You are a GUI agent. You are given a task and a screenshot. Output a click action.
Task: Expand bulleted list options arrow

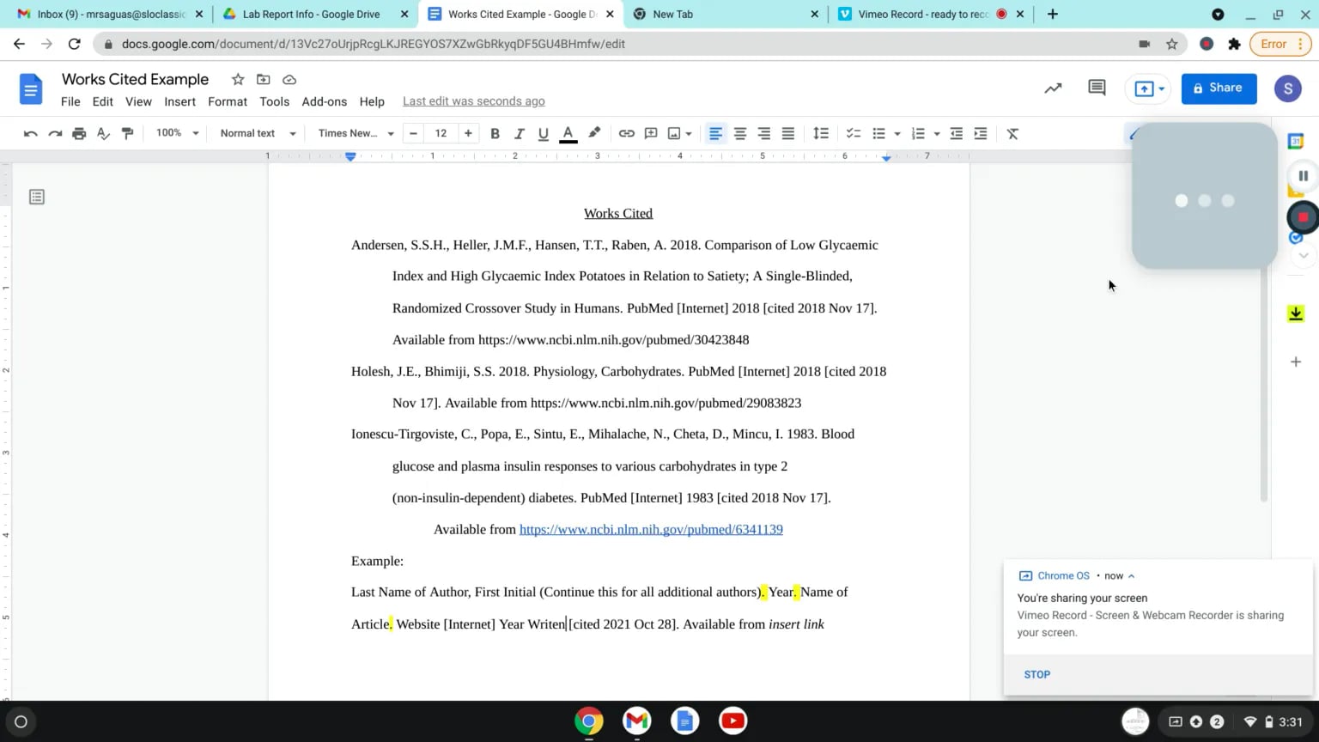(897, 134)
